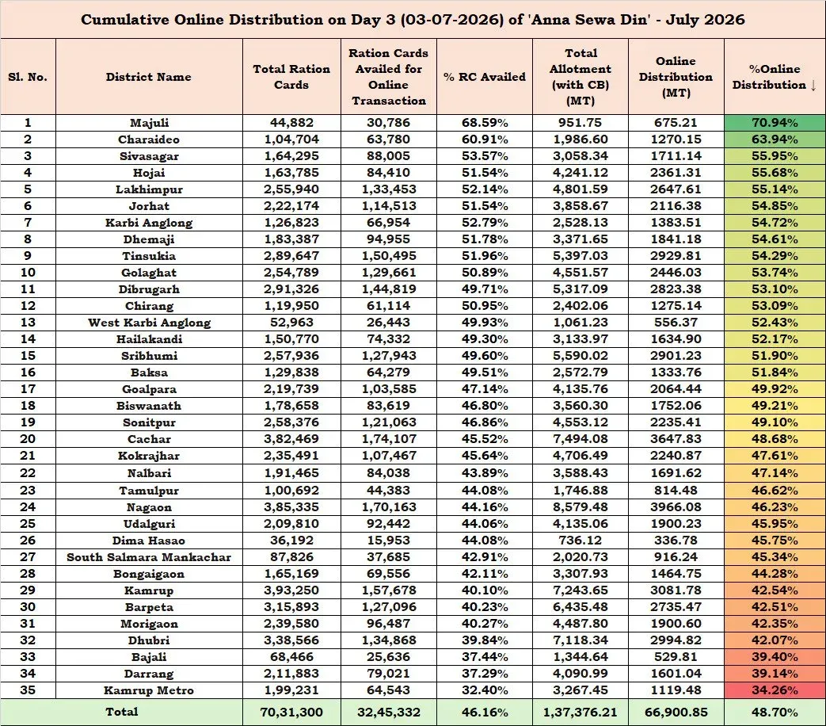Select the South Salmara Mankachar cell
Image resolution: width=826 pixels, height=726 pixels.
point(149,557)
